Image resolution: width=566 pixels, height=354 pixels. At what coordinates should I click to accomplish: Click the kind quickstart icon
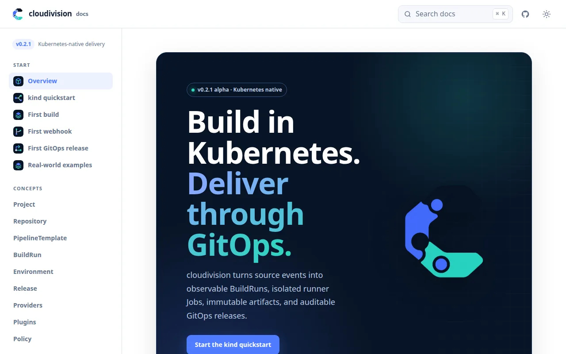(x=18, y=98)
